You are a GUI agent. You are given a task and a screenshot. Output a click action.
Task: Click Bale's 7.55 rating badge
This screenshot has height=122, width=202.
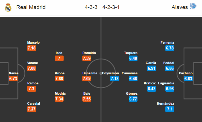87,99
